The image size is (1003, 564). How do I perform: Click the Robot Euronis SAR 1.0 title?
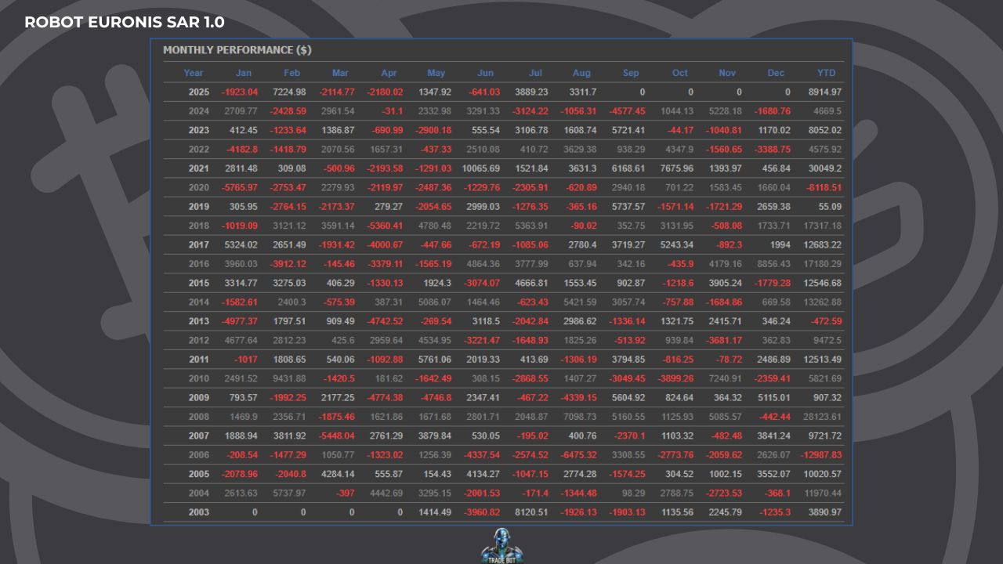tap(124, 22)
